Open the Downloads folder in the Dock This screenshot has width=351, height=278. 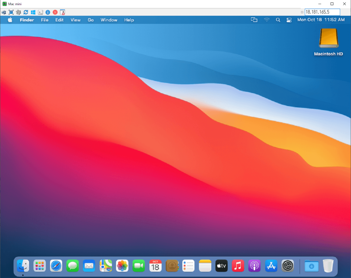[x=312, y=266]
